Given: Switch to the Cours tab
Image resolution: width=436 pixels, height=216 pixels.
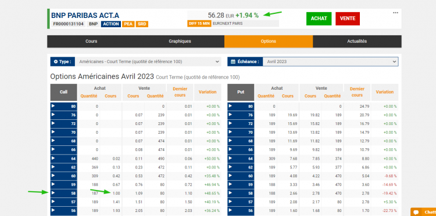Looking at the screenshot, I should click(x=91, y=41).
